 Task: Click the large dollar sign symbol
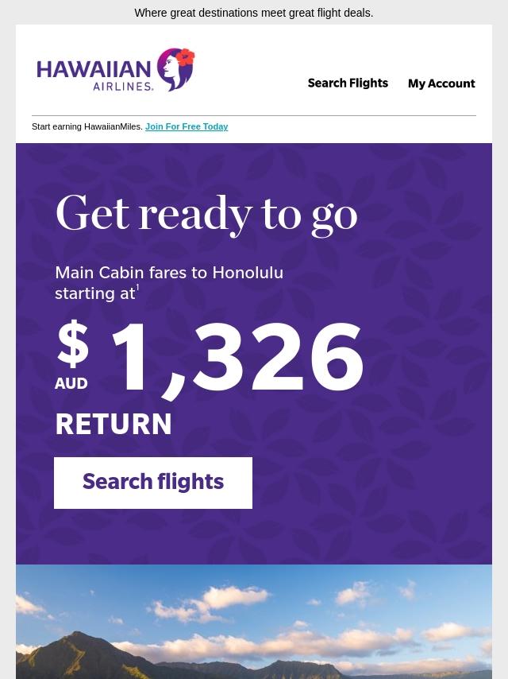pyautogui.click(x=73, y=344)
